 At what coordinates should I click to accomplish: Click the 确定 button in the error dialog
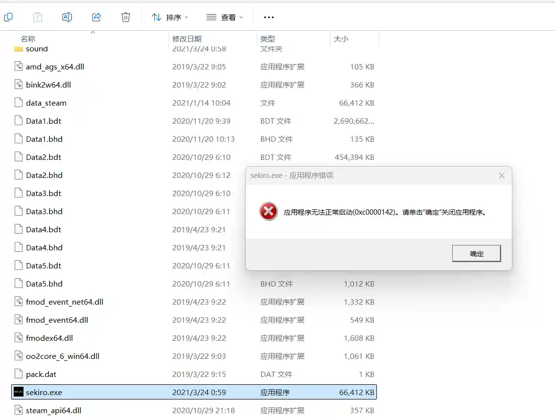[x=476, y=253]
